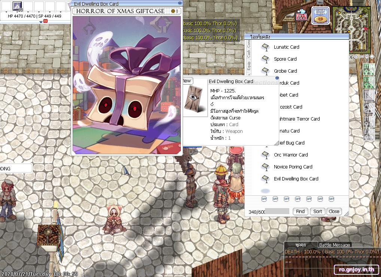Image resolution: width=381 pixels, height=277 pixels.
Task: Click the round white minimap icon
Action: click(x=372, y=57)
